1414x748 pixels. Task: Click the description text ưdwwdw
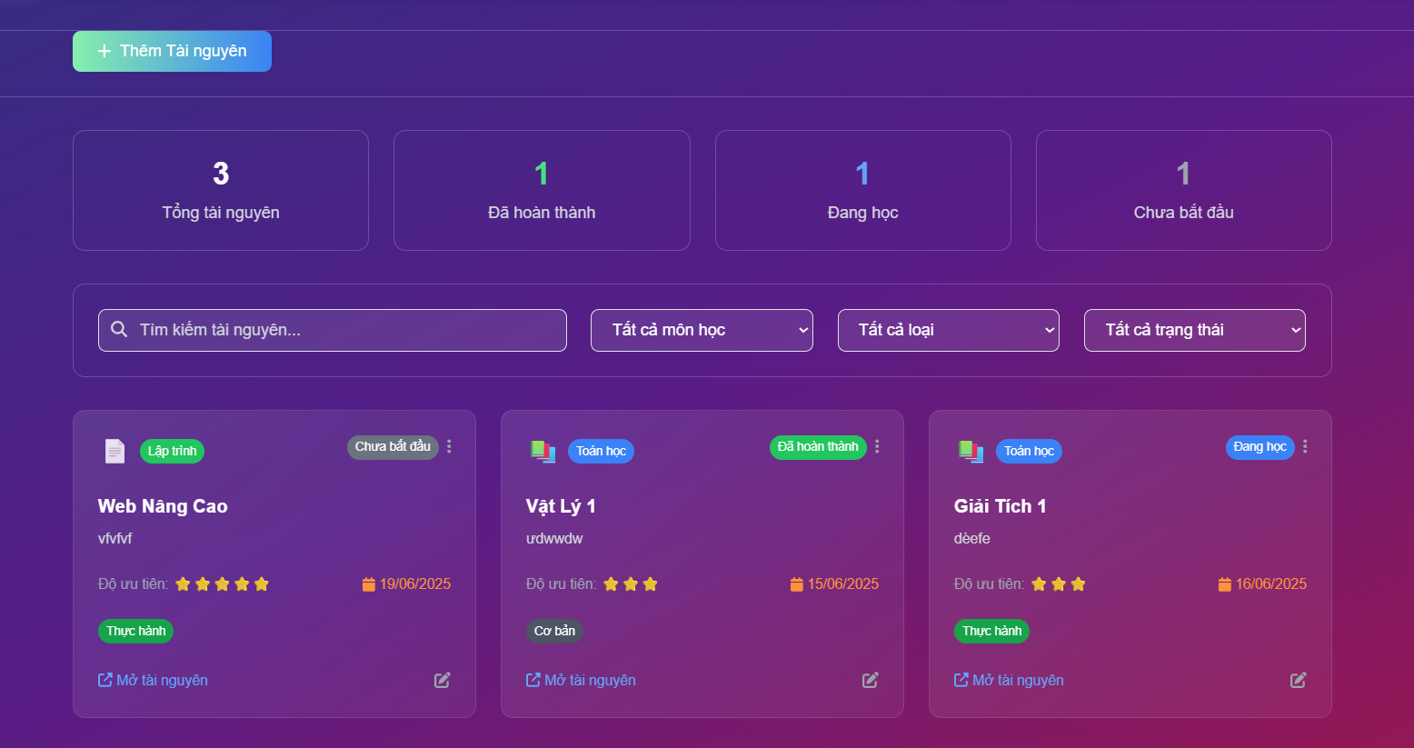pos(554,539)
